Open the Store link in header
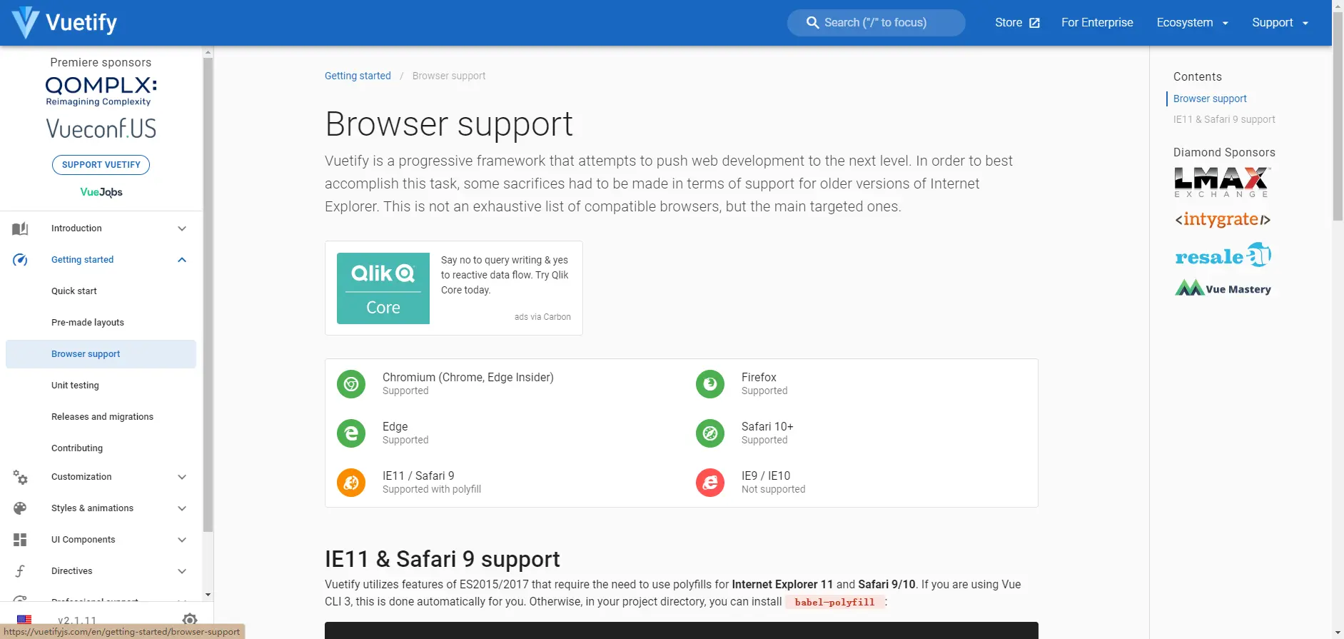The image size is (1344, 639). tap(1017, 23)
